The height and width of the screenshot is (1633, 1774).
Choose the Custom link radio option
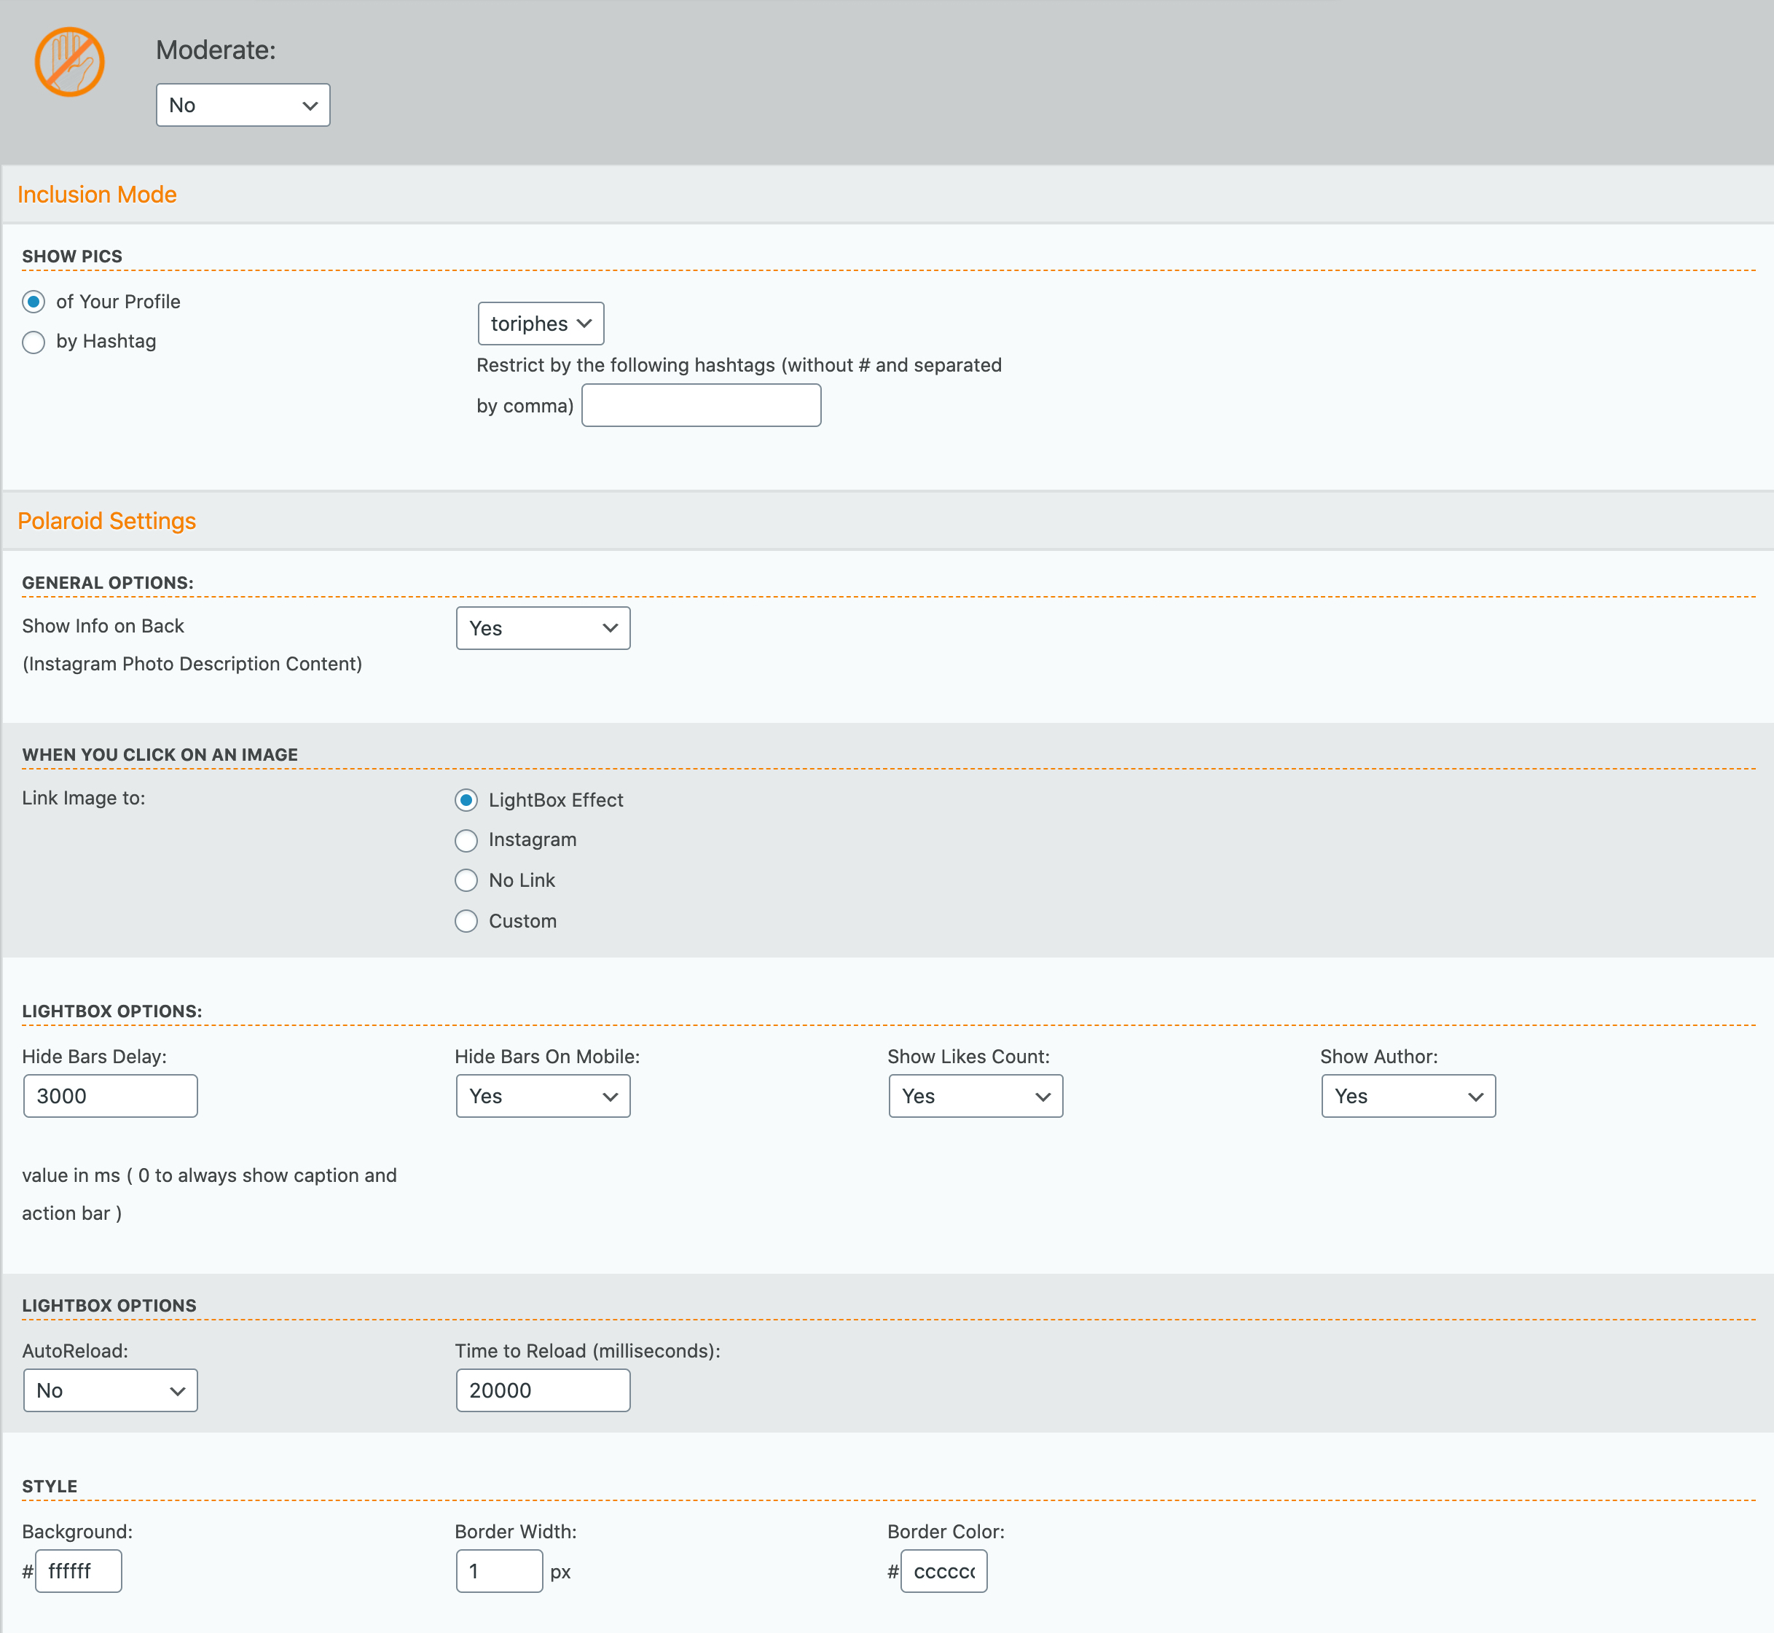click(466, 921)
